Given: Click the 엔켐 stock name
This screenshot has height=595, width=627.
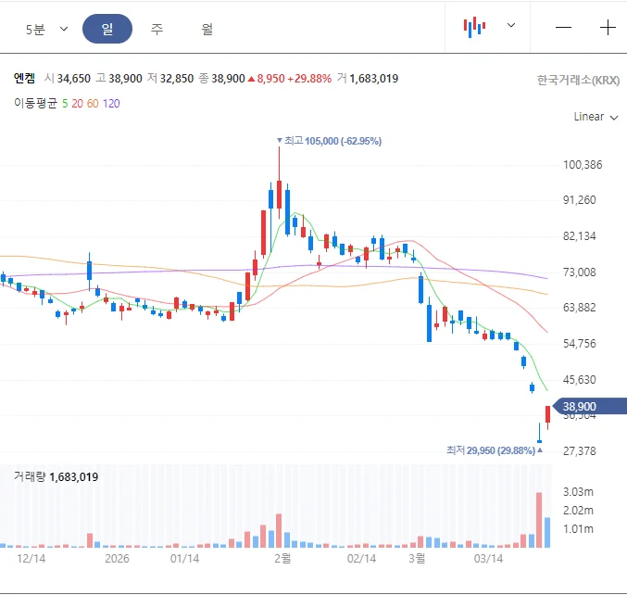Looking at the screenshot, I should (x=24, y=79).
